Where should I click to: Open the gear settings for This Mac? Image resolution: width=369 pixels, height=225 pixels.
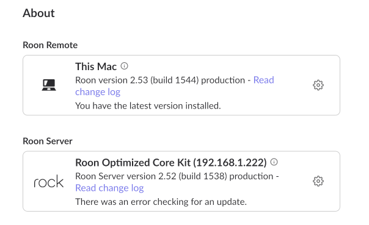(x=318, y=85)
